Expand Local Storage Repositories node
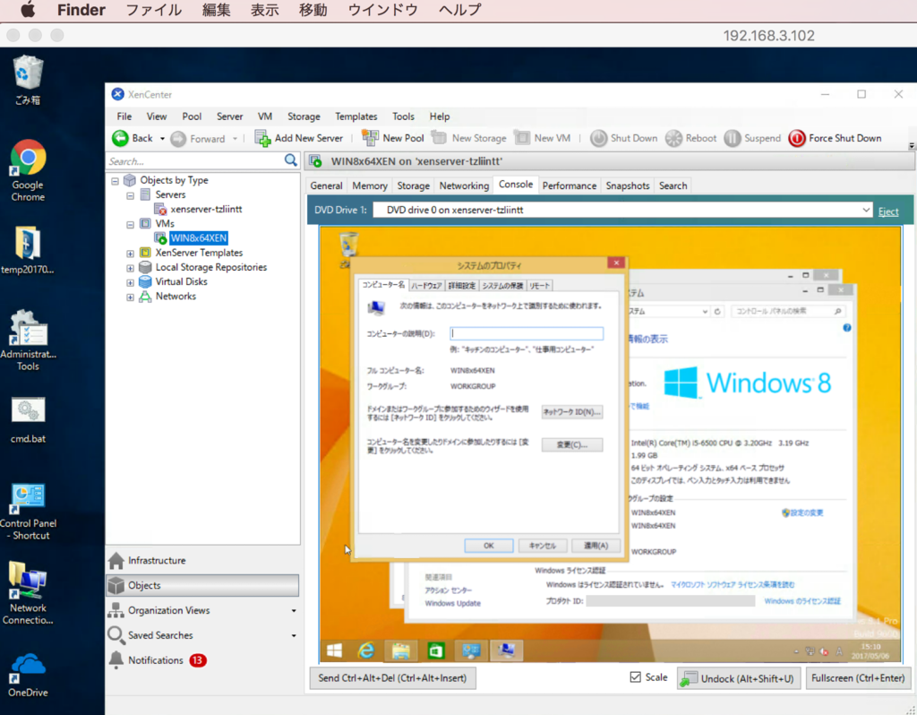The height and width of the screenshot is (715, 917). tap(131, 268)
